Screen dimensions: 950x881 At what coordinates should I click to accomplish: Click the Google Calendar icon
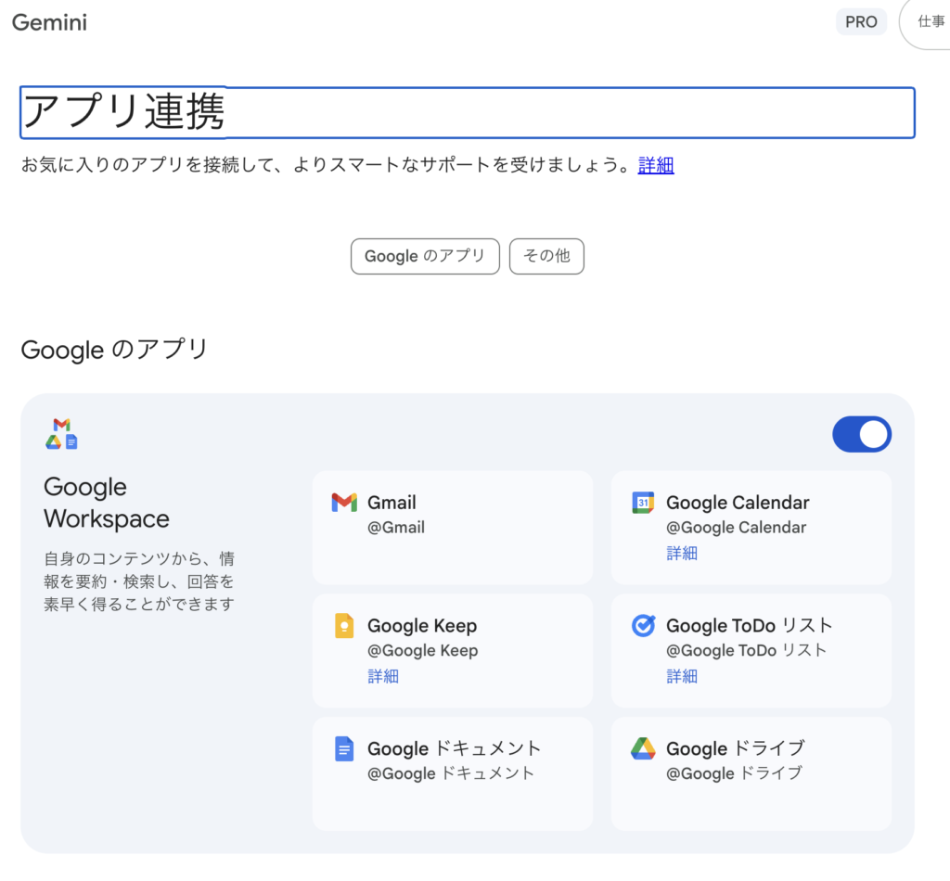coord(643,503)
